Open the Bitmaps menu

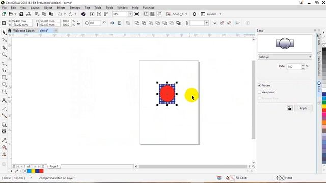75,8
